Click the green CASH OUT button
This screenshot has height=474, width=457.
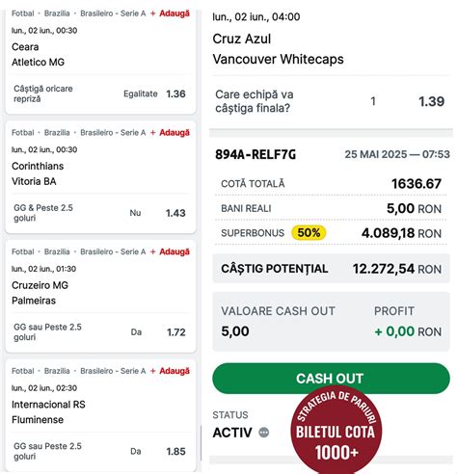click(x=331, y=379)
